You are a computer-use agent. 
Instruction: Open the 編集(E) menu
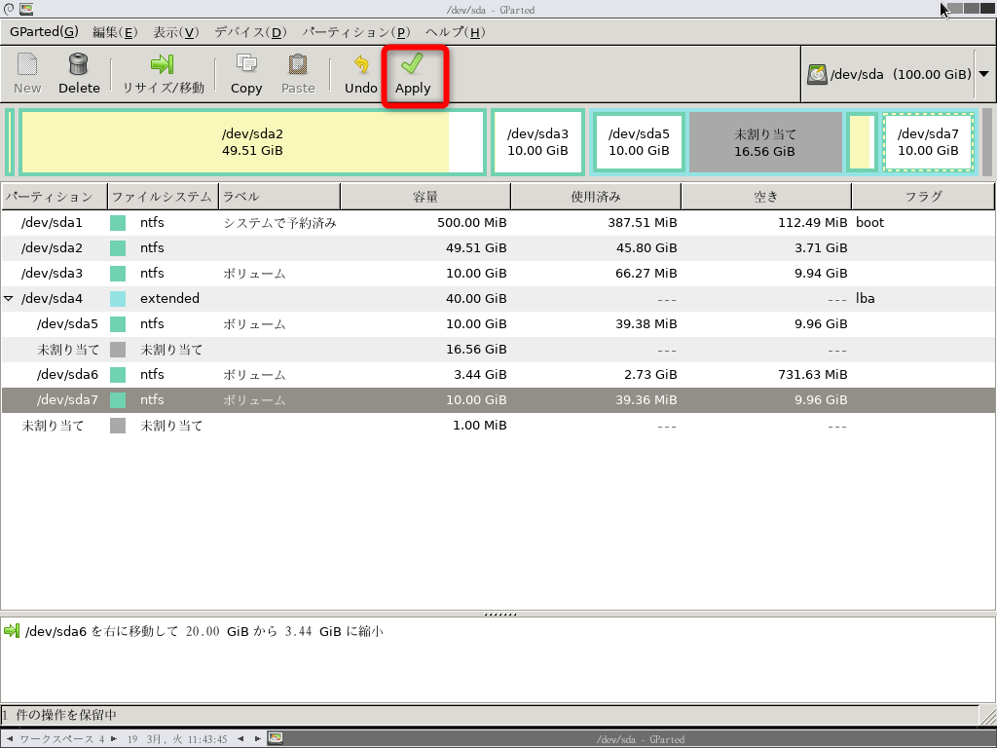tap(115, 32)
